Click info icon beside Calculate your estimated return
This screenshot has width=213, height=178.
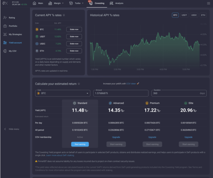(x=79, y=84)
